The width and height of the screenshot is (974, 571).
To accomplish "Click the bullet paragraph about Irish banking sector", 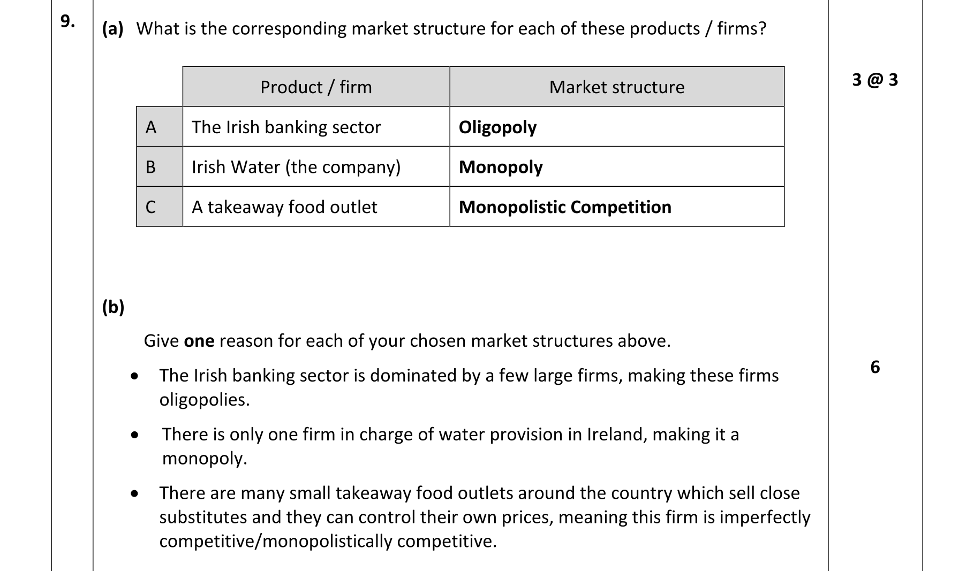I will [469, 387].
